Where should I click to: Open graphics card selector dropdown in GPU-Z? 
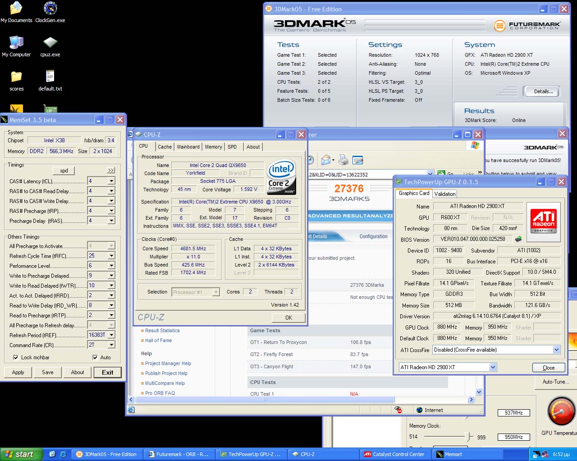click(x=493, y=367)
